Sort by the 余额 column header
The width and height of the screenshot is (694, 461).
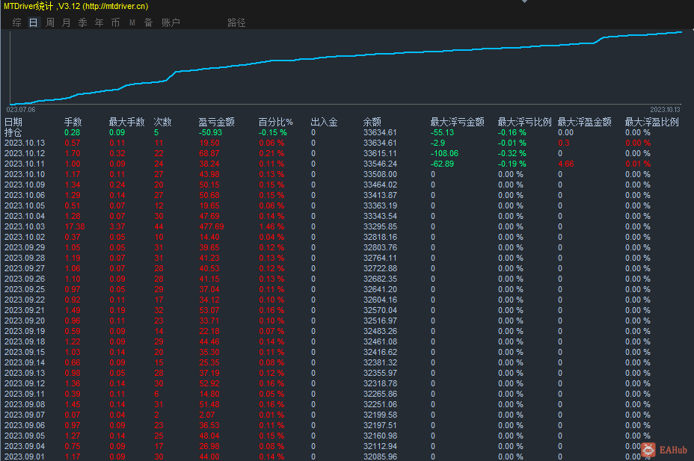pos(372,122)
